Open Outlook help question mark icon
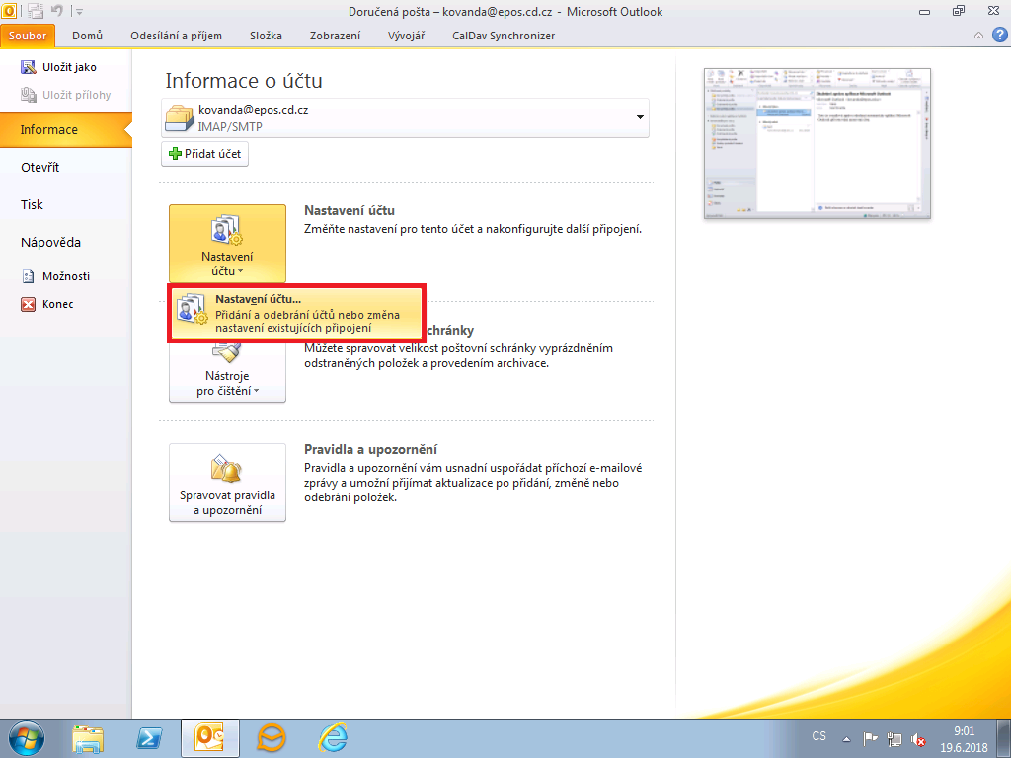This screenshot has width=1011, height=758. pos(1000,35)
